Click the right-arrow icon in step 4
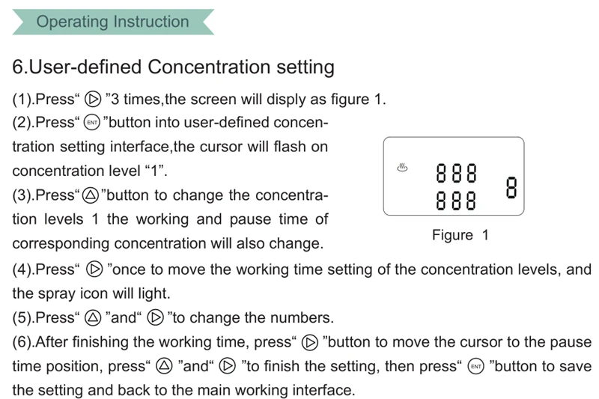Screen dimensions: 599x399 coord(94,269)
